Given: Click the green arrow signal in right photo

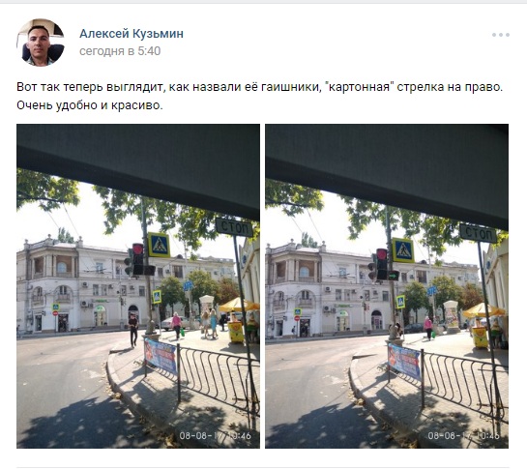Looking at the screenshot, I should point(393,276).
